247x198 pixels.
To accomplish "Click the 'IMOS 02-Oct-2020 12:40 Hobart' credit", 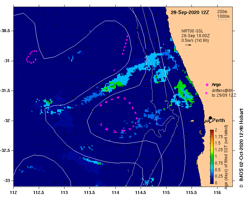I will [241, 145].
